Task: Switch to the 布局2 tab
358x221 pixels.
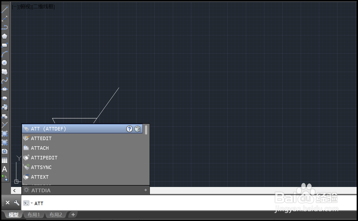Action: [56, 215]
